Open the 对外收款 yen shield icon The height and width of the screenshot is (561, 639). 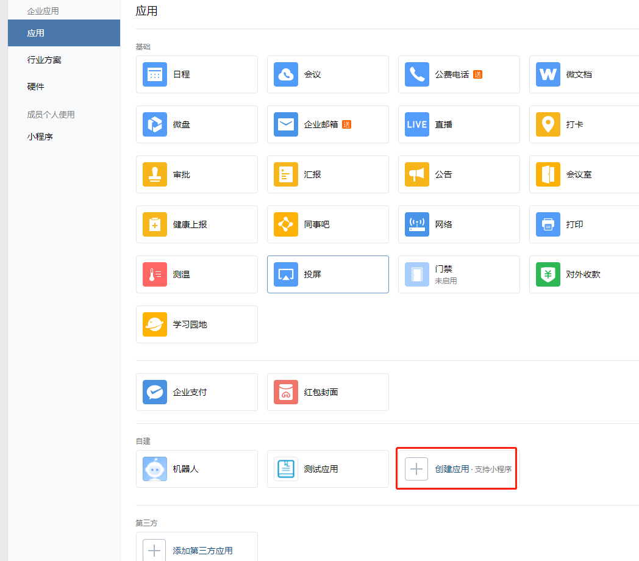[x=548, y=274]
